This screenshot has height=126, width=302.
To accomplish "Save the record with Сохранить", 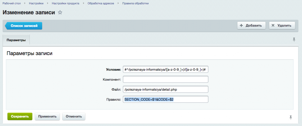I will click(20, 116).
